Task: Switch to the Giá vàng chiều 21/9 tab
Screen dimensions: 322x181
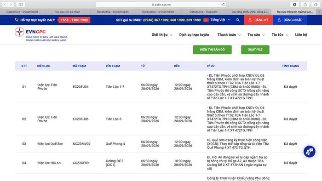Action: point(249,12)
